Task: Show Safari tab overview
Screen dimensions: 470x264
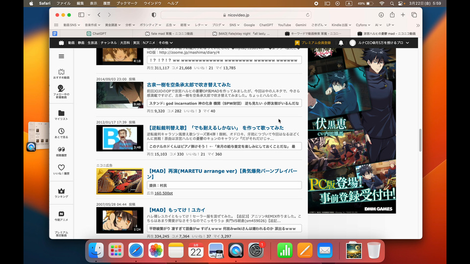Action: click(x=414, y=15)
